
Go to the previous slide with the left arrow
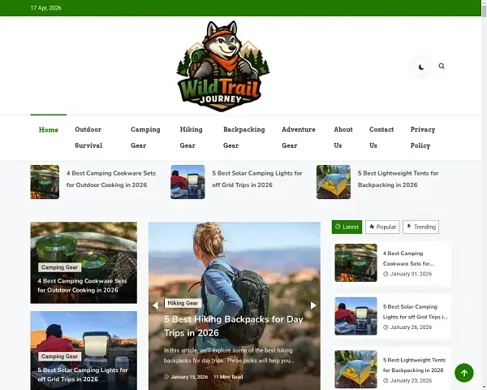click(x=155, y=305)
